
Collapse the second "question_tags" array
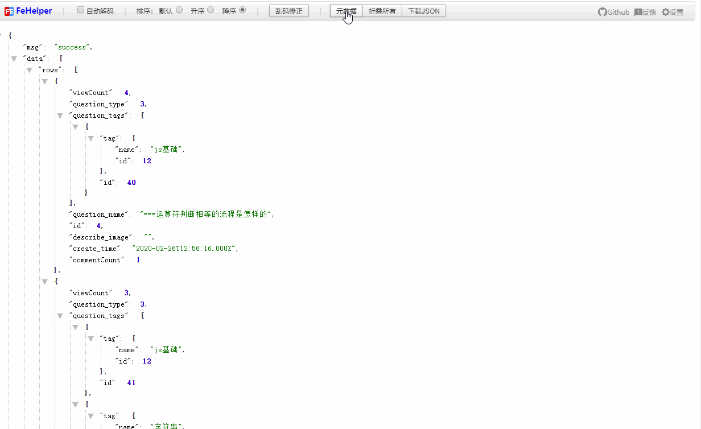click(60, 316)
